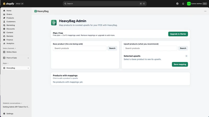Pin toggle next to Point of Sale
This screenshot has height=117, width=209.
pyautogui.click(x=28, y=58)
